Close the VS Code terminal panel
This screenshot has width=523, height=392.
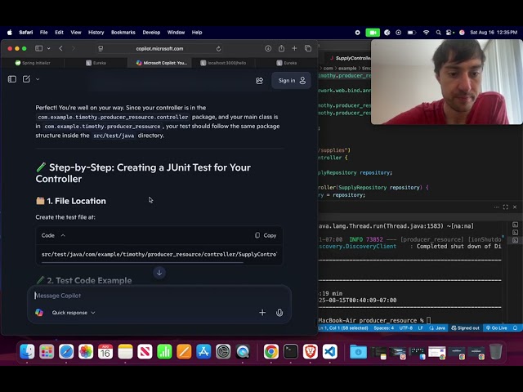click(x=515, y=207)
